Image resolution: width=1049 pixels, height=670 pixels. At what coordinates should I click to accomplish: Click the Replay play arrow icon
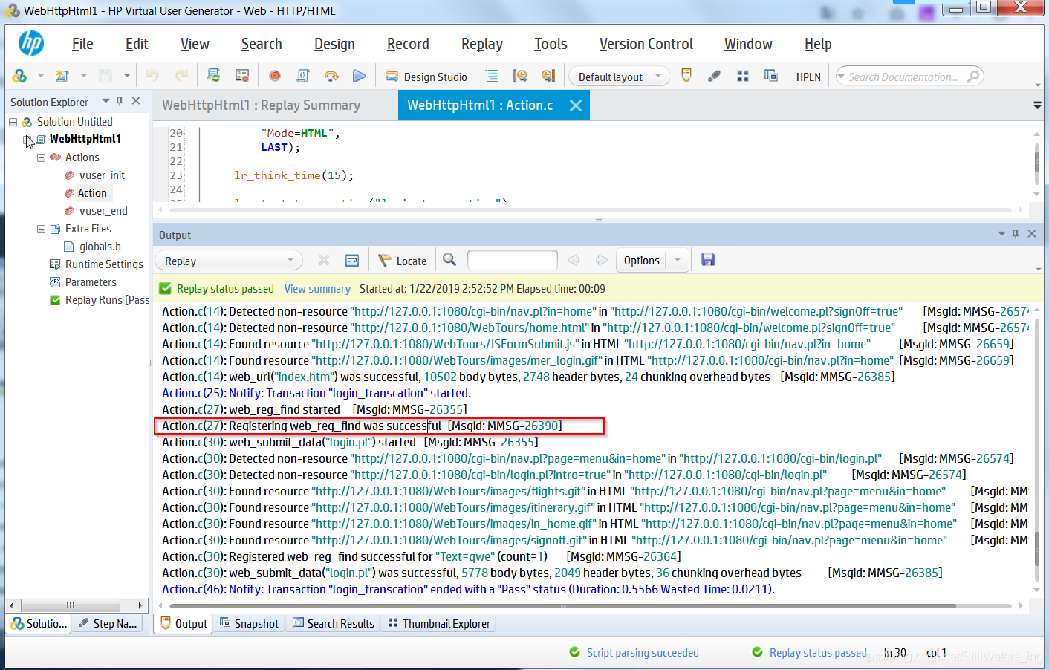360,76
